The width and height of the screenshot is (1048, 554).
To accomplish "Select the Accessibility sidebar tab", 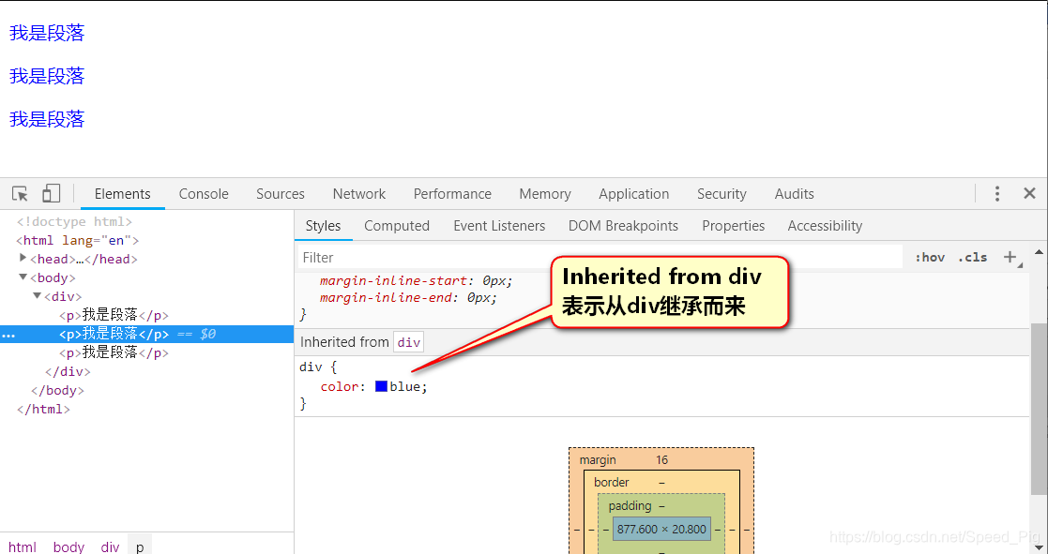I will click(825, 226).
